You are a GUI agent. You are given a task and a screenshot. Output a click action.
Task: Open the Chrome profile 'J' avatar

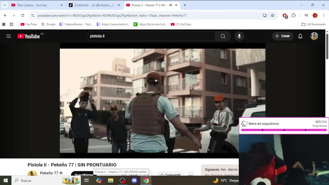click(x=315, y=15)
